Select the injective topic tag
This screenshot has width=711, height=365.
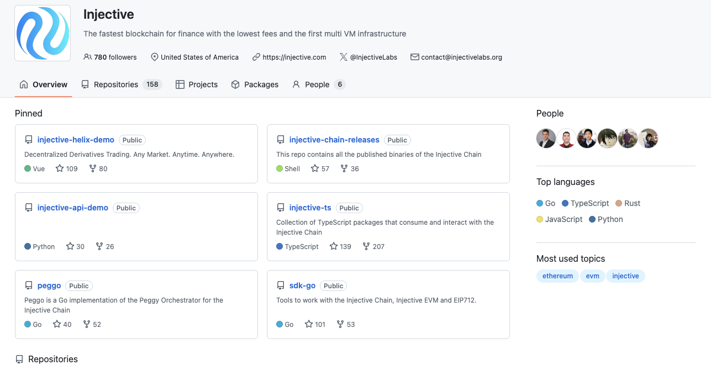(x=625, y=276)
